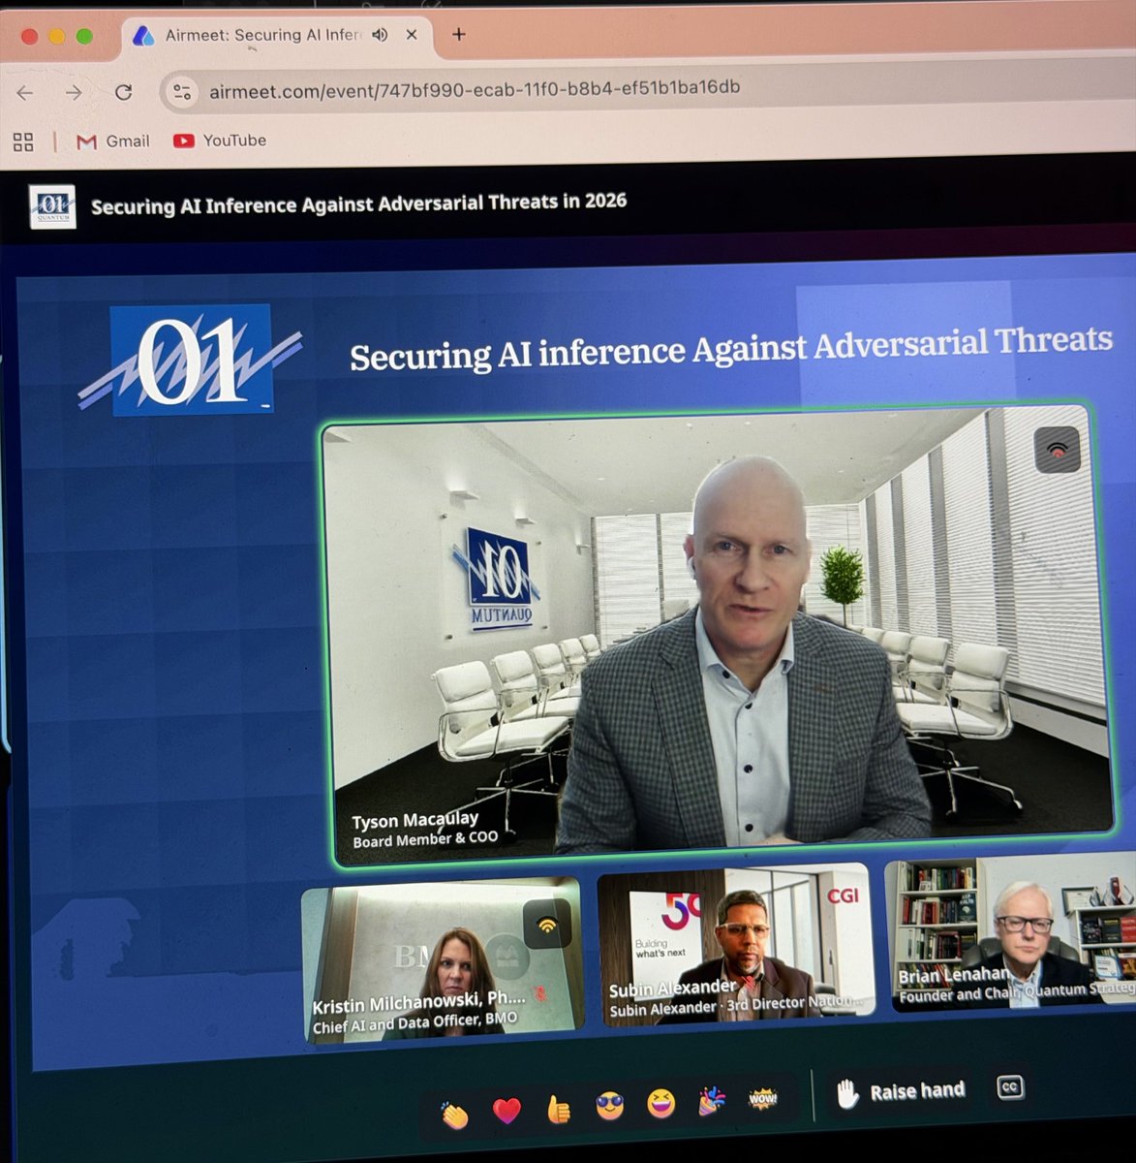
Task: Close the Airmeet browser tab
Action: 412,34
